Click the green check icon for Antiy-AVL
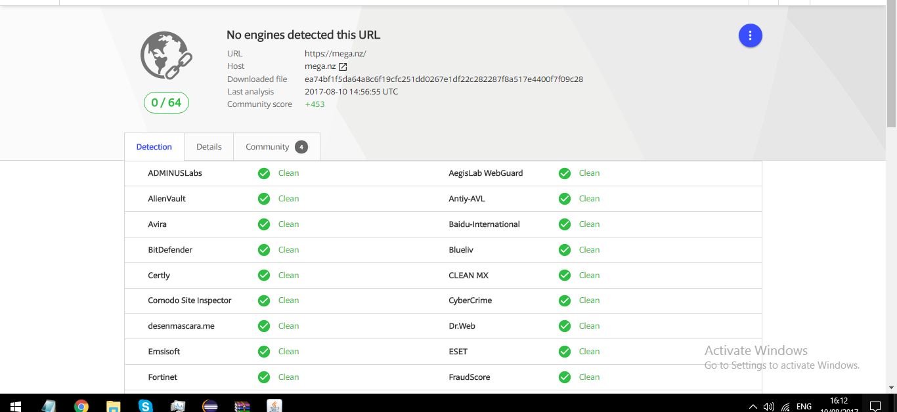The width and height of the screenshot is (897, 412). pos(565,199)
